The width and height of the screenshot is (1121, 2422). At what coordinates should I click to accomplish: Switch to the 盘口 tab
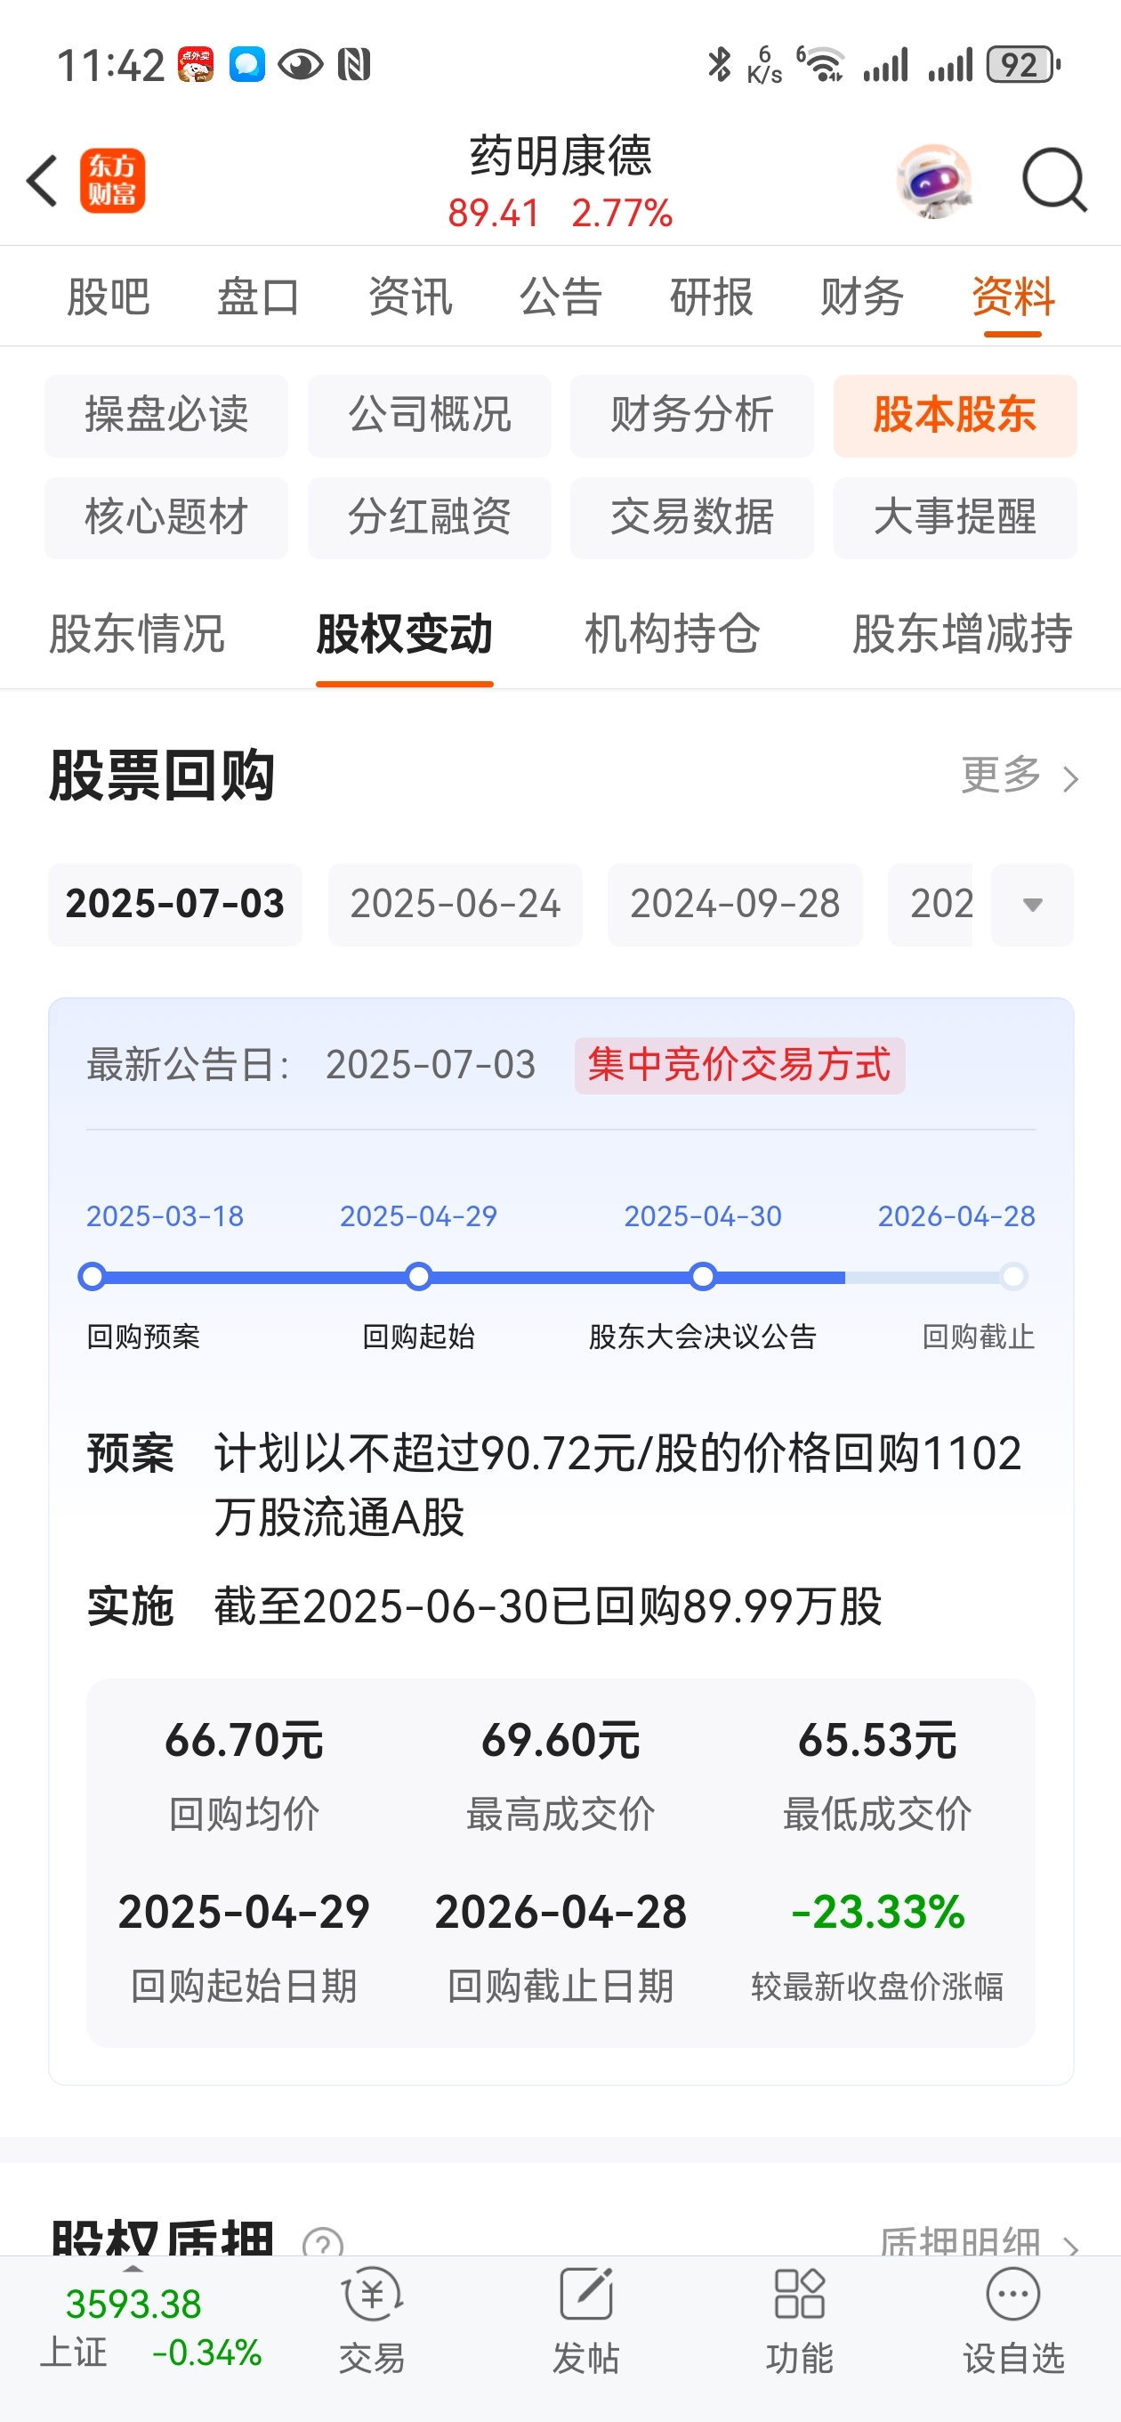click(258, 297)
